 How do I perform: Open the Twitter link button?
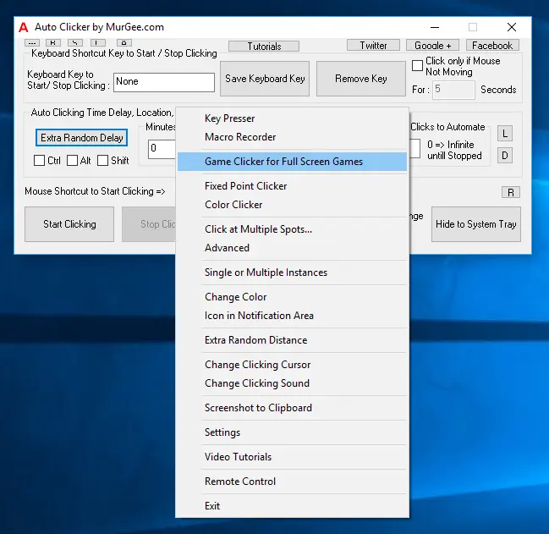(x=373, y=46)
